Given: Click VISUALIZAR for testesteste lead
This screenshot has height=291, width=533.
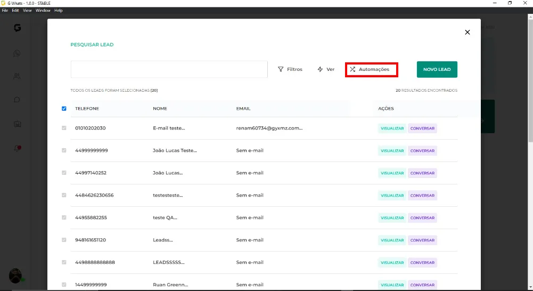Looking at the screenshot, I should (x=392, y=196).
